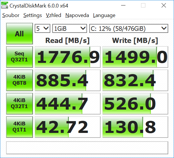Start the Seq Q32T1 test
The image size is (174, 158).
(x=19, y=57)
